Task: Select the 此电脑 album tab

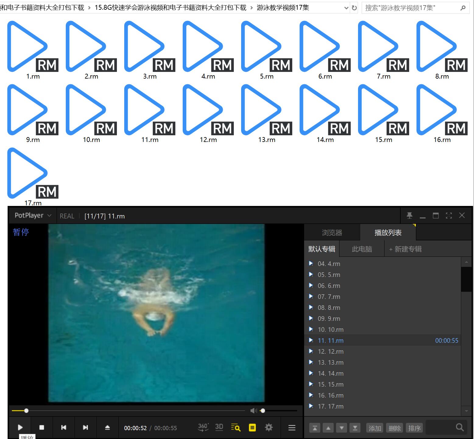Action: coord(362,249)
